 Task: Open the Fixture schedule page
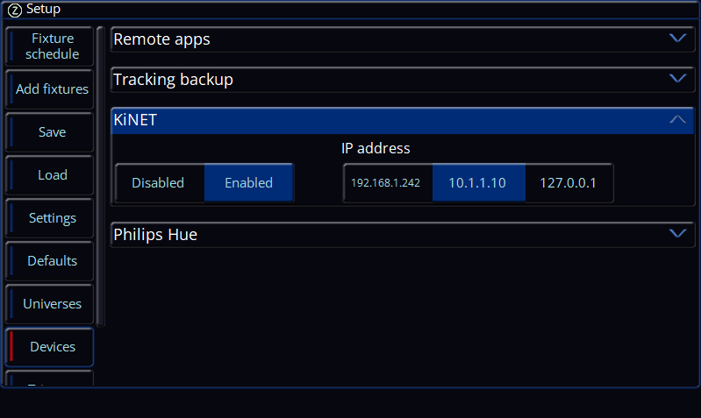tap(50, 46)
